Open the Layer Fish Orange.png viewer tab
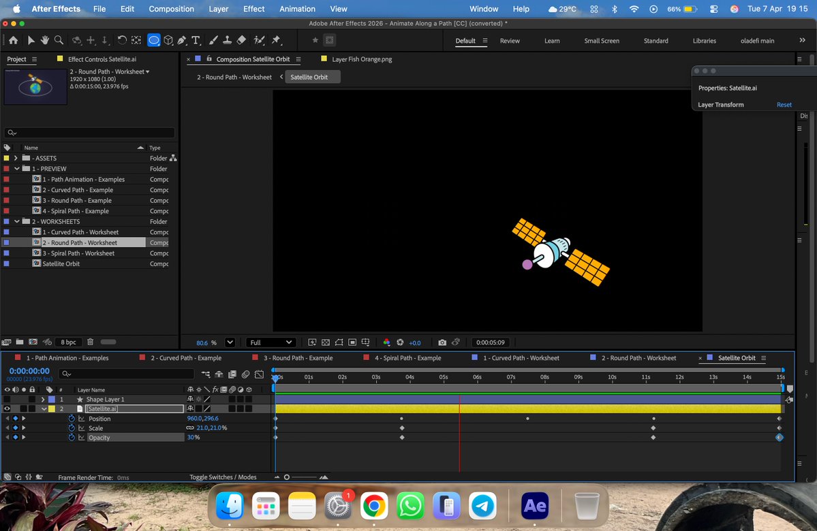817x531 pixels. 362,59
